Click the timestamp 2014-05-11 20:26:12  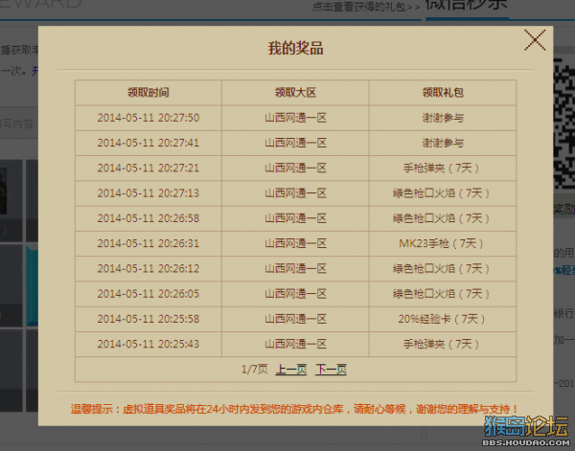149,268
